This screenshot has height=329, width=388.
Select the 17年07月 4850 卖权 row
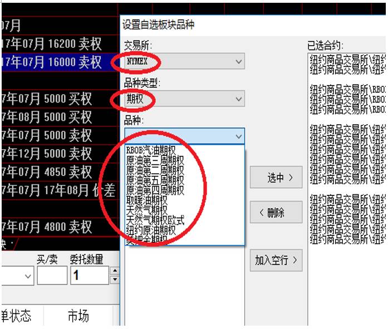pyautogui.click(x=60, y=172)
